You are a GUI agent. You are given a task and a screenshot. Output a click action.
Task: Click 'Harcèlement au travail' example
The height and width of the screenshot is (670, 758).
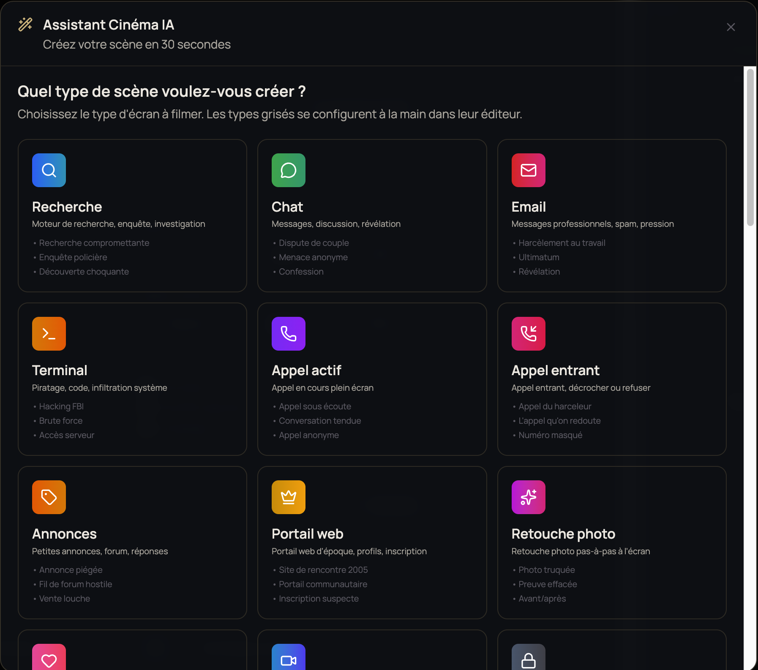[x=562, y=243]
